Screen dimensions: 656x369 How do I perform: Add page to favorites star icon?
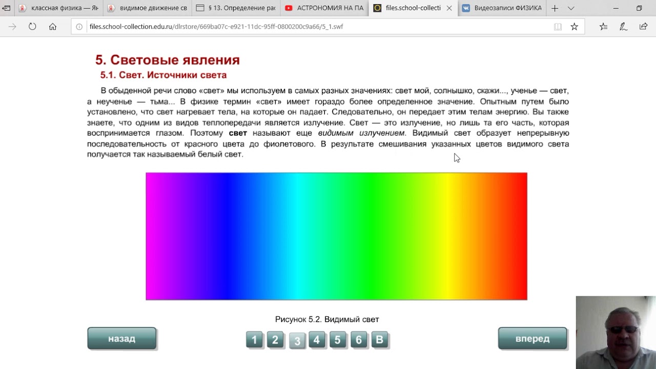click(x=574, y=27)
